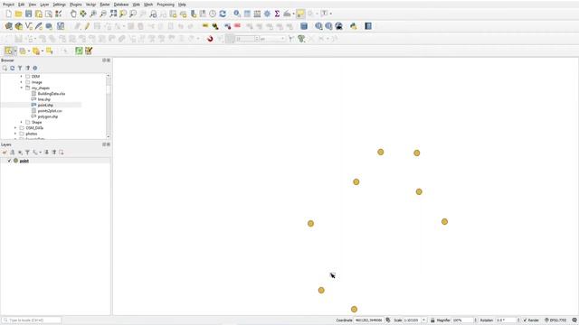The width and height of the screenshot is (579, 325).
Task: Click the EPSG CRS button in status bar
Action: (555, 320)
